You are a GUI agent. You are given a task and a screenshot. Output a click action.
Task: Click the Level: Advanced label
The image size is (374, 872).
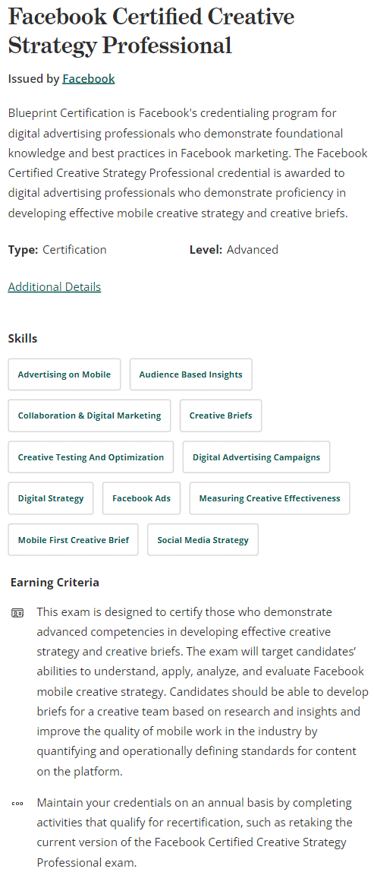tap(234, 250)
